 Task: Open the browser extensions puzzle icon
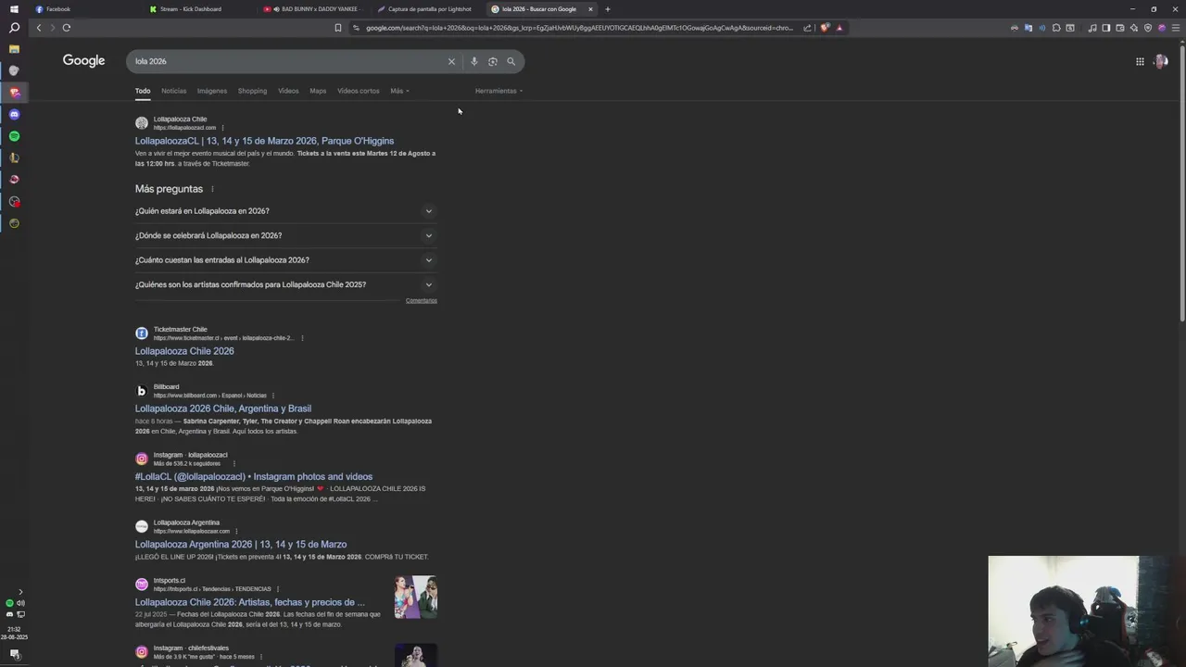pyautogui.click(x=1056, y=28)
